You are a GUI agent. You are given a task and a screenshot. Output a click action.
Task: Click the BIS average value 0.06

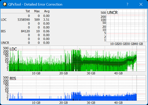[46, 31]
